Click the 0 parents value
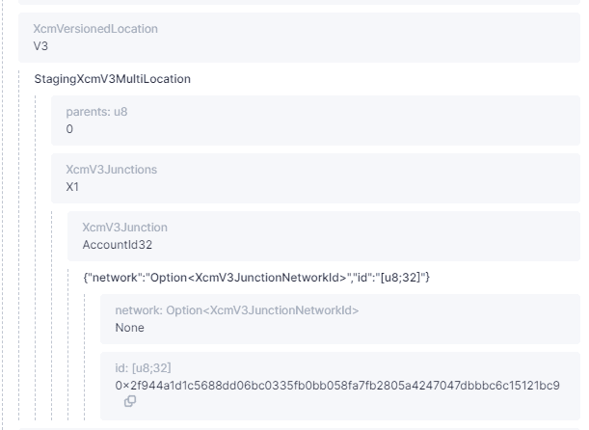 pos(69,129)
